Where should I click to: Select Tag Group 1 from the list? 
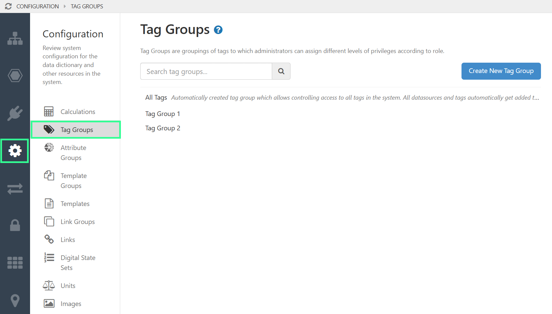coord(163,114)
